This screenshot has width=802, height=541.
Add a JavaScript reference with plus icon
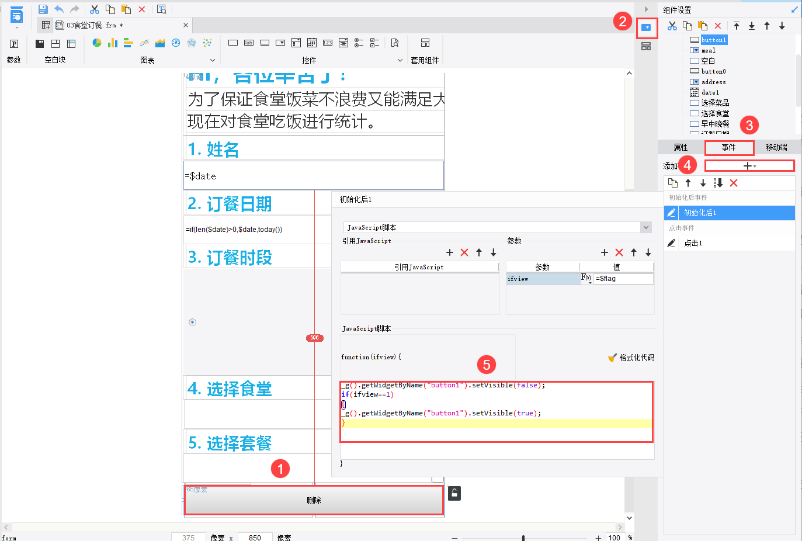(450, 252)
